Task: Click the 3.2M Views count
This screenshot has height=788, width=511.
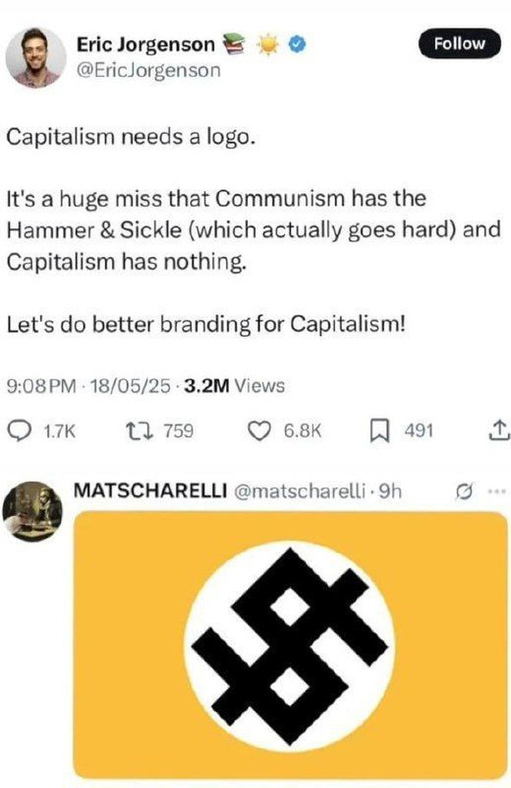Action: 234,386
